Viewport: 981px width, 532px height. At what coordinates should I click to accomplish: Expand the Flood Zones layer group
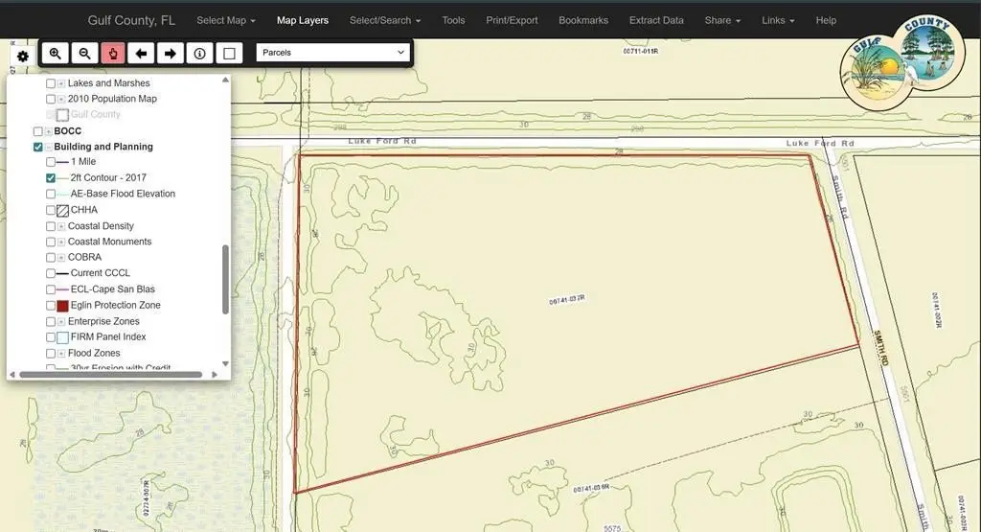[61, 354]
